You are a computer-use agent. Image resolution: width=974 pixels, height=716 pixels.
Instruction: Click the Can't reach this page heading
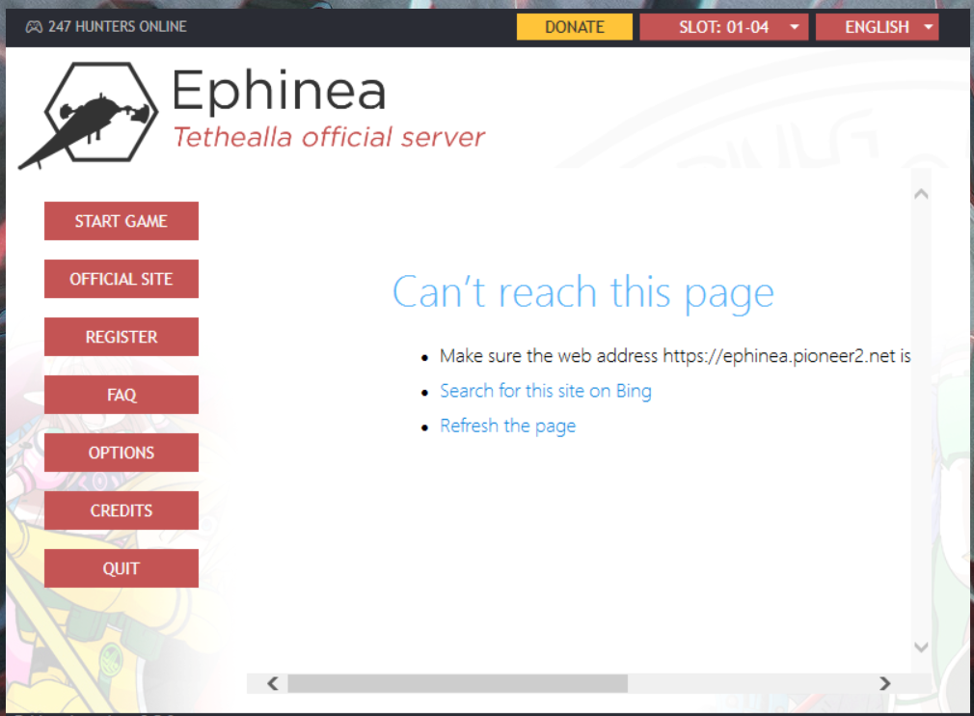click(x=582, y=292)
